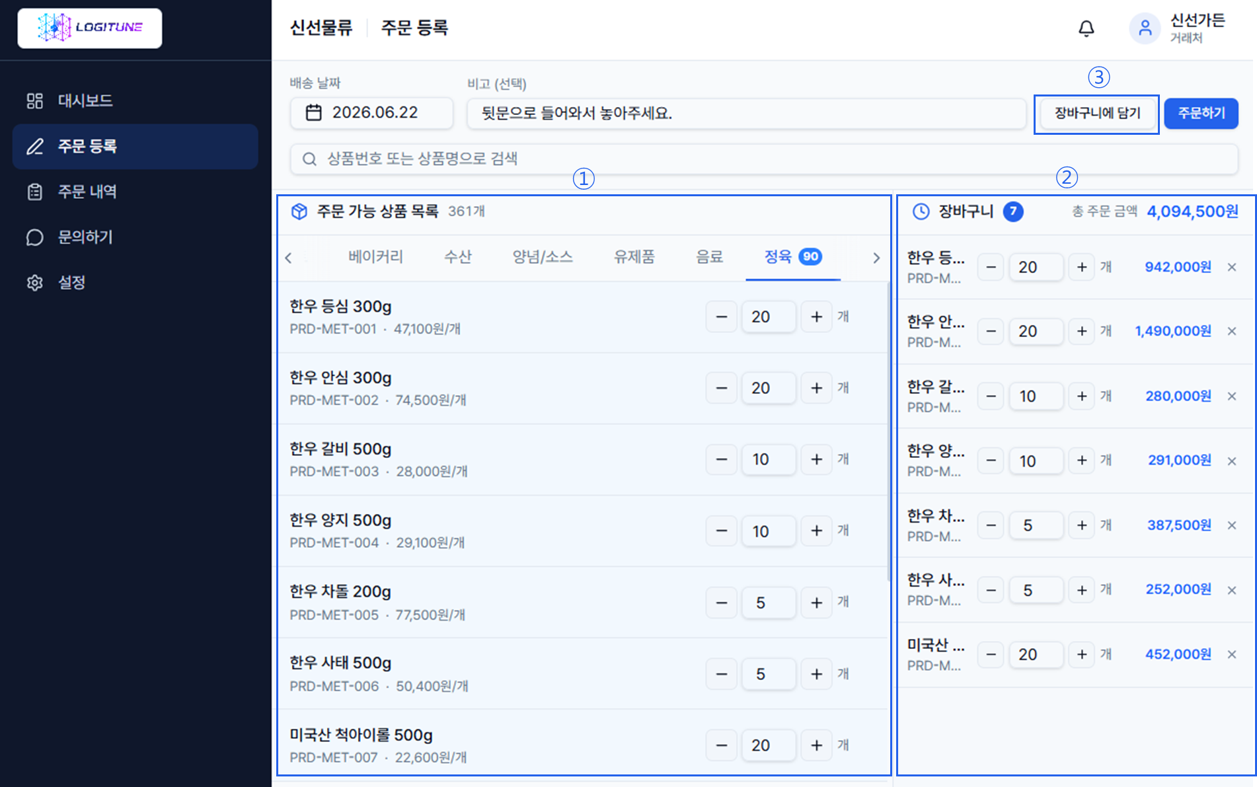Decrease quantity of 한우 안심 300g in product list
Image resolution: width=1257 pixels, height=787 pixels.
(x=722, y=389)
